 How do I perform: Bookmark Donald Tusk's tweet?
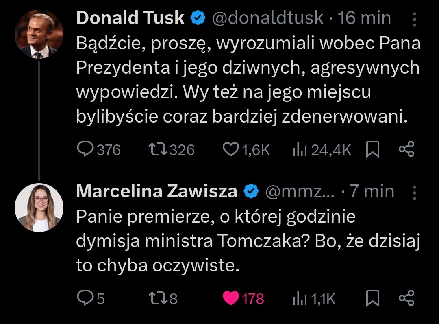[x=373, y=150]
